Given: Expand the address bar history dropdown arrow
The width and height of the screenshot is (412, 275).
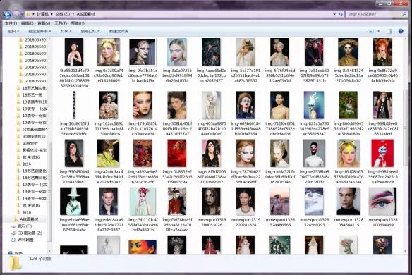Looking at the screenshot, I should [x=334, y=14].
